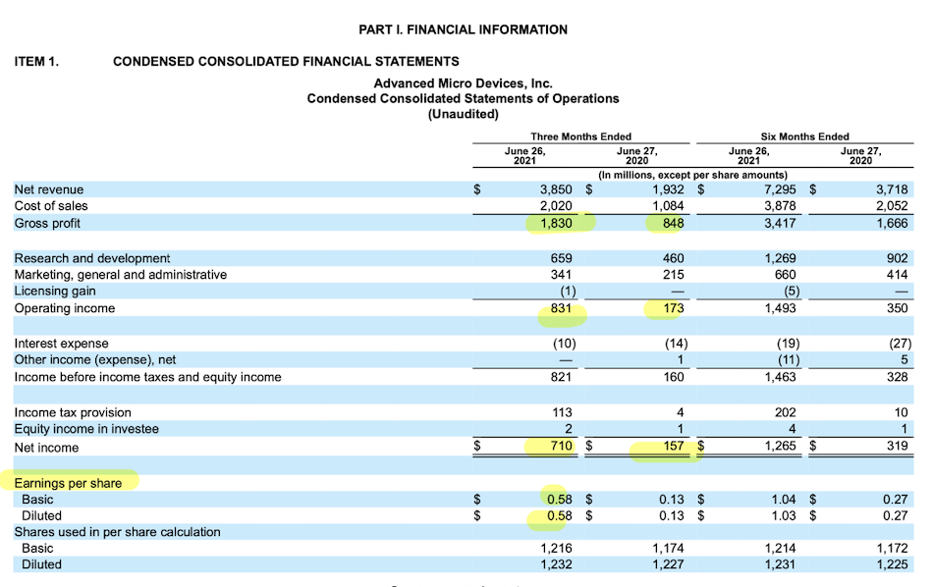
Task: Click research and development value 659
Action: [x=561, y=259]
